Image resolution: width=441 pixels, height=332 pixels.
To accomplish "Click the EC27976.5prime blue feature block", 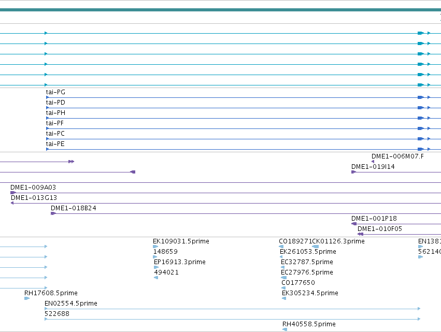I will [284, 278].
